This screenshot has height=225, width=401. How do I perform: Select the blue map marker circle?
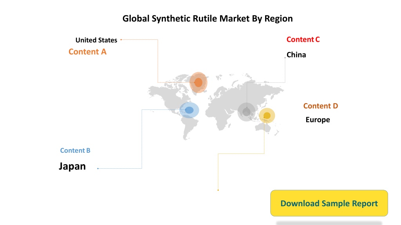189,110
